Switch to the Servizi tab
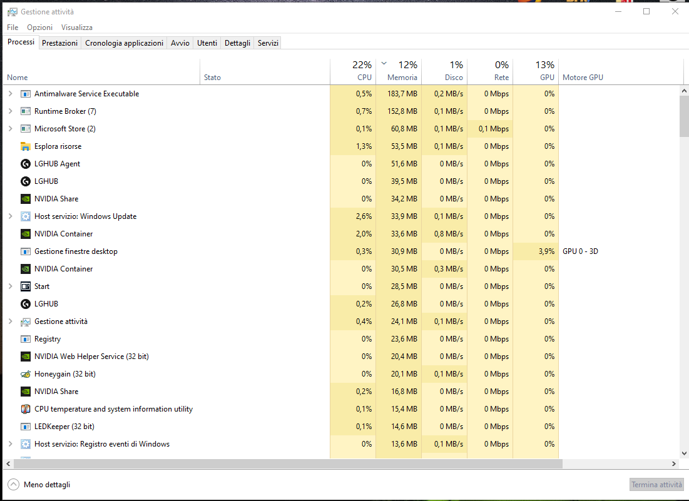The image size is (689, 501). [x=268, y=43]
